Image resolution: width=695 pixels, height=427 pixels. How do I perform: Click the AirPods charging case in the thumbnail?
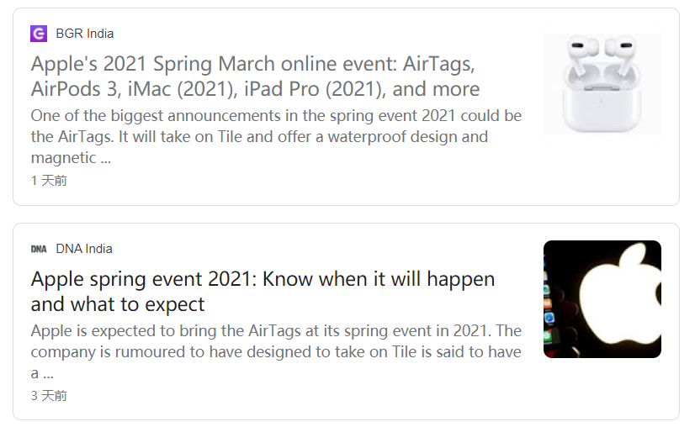tap(602, 103)
